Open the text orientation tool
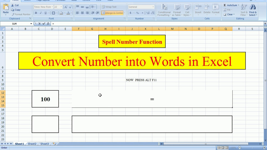The image size is (267, 150). [x=93, y=7]
